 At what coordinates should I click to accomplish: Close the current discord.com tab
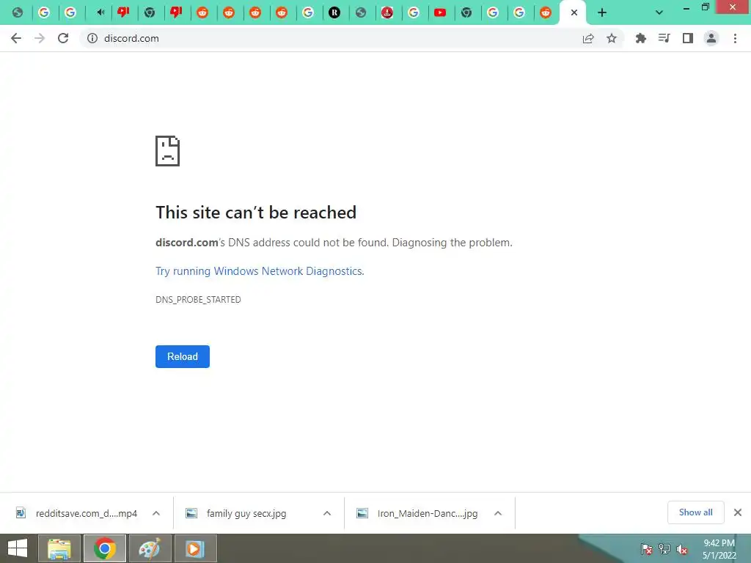point(574,12)
